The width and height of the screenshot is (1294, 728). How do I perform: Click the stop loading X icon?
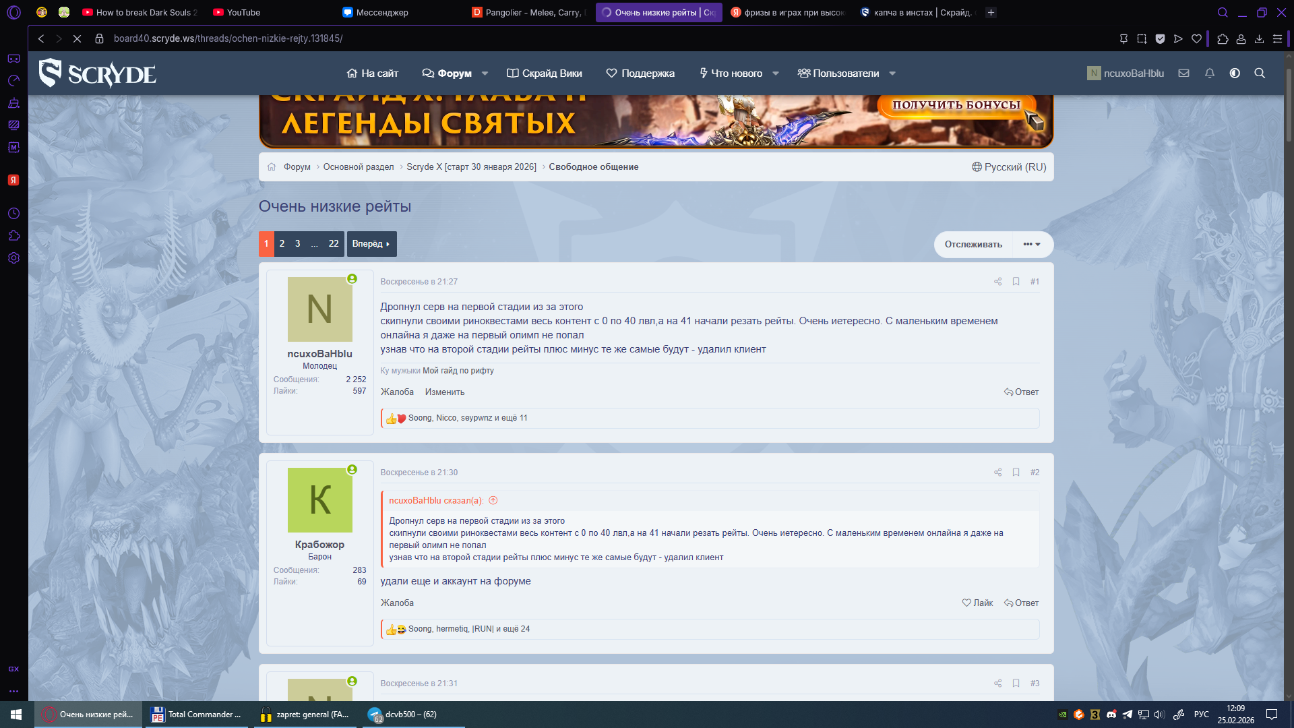click(x=77, y=39)
